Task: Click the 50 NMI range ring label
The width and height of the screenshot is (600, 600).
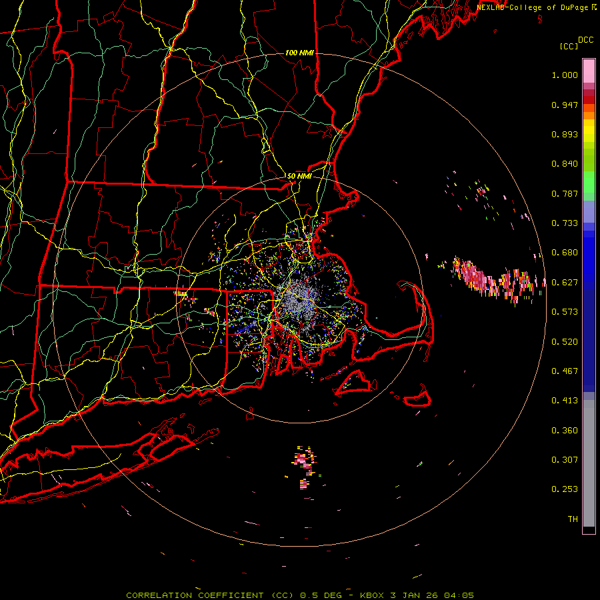Action: click(299, 176)
